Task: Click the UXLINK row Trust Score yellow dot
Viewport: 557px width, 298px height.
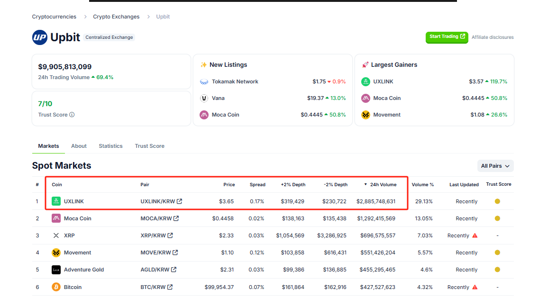Action: [x=497, y=201]
